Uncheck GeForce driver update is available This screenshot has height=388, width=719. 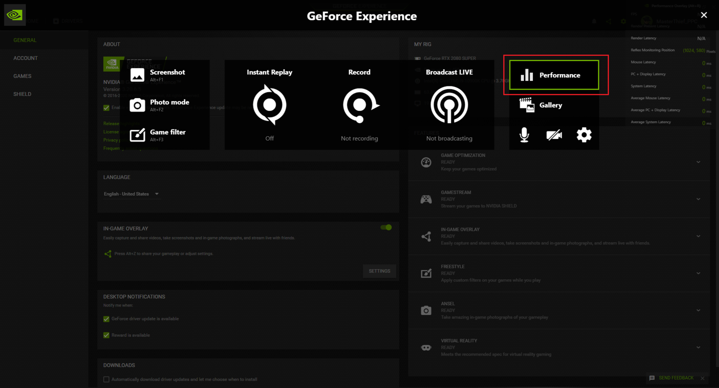pyautogui.click(x=107, y=319)
